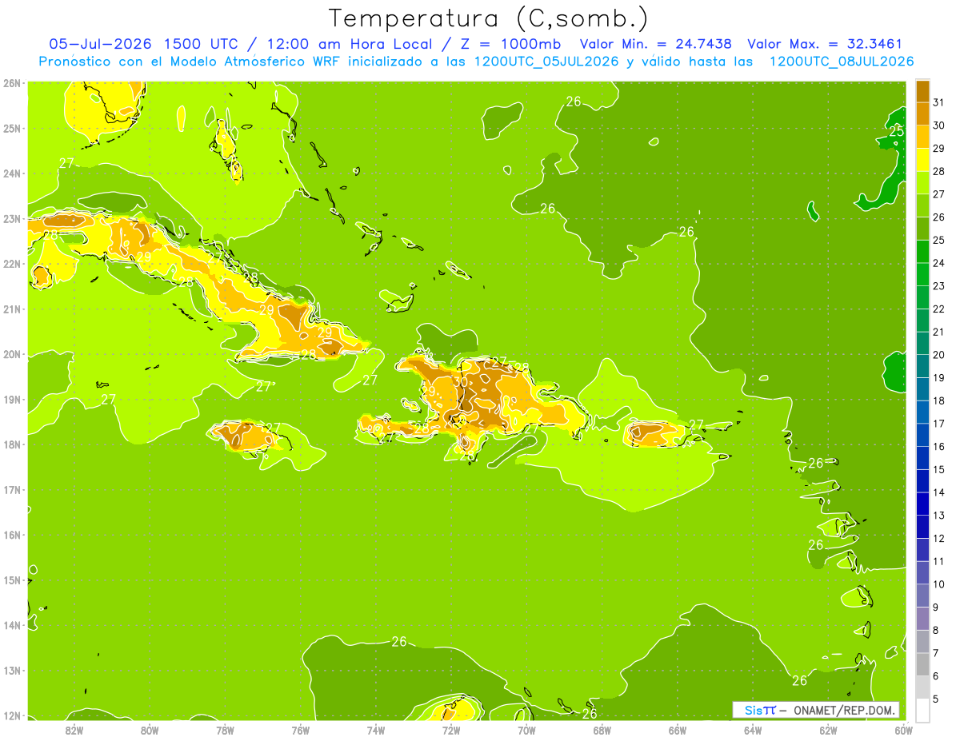
Task: Click the '70W' longitude axis label
Action: [x=526, y=730]
